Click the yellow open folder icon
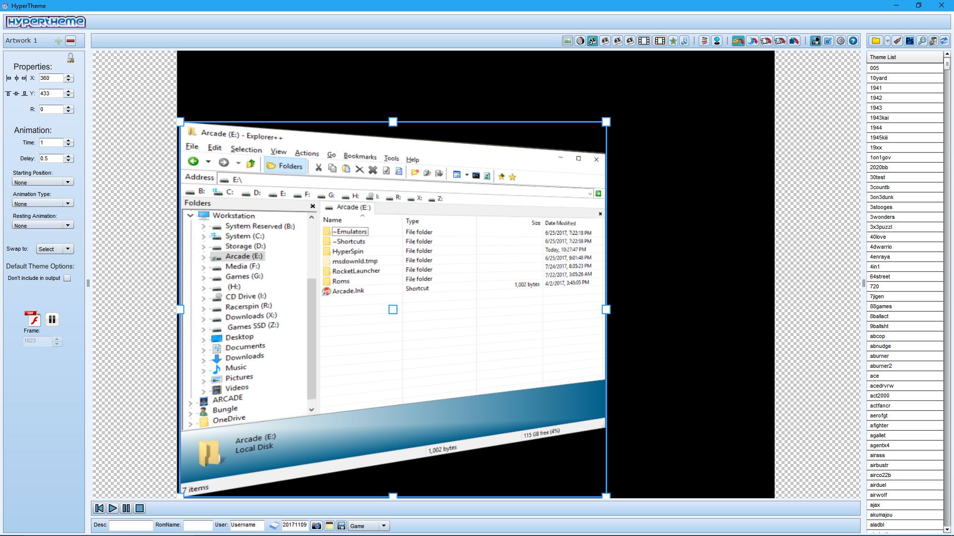The image size is (954, 536). (x=876, y=41)
